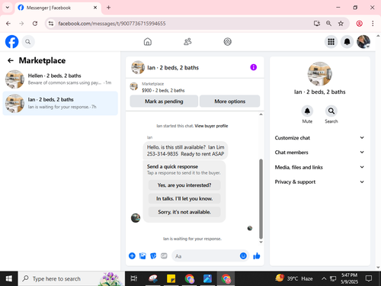Send 'Yes, are you interested?' quick response
Image resolution: width=381 pixels, height=286 pixels.
pos(184,185)
